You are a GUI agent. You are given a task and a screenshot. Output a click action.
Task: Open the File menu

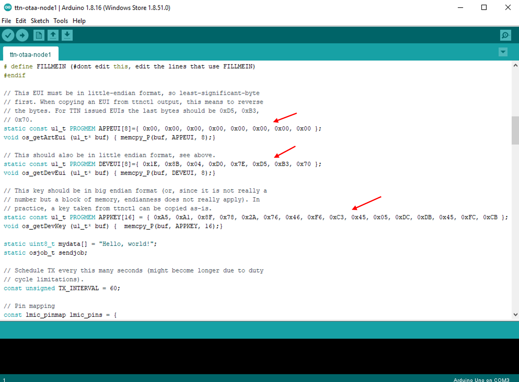click(x=6, y=21)
